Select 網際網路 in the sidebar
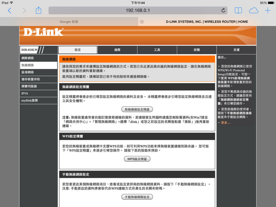The image size is (276, 207). [39, 58]
